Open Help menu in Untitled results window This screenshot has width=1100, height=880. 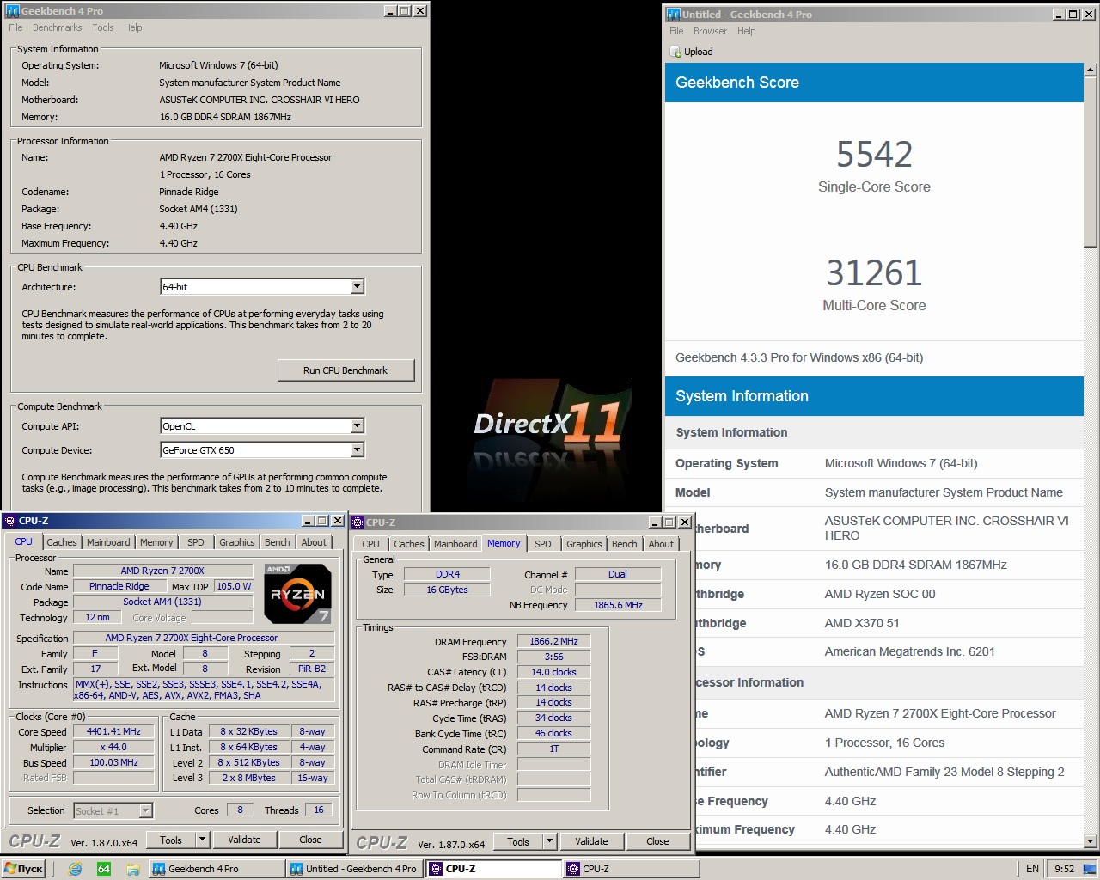click(x=746, y=31)
